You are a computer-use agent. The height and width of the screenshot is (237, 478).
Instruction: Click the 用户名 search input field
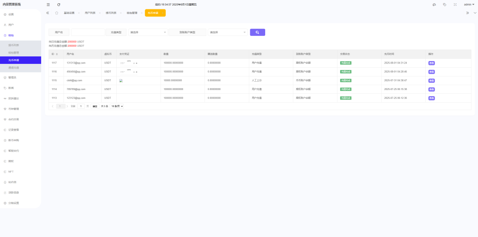tap(88, 32)
